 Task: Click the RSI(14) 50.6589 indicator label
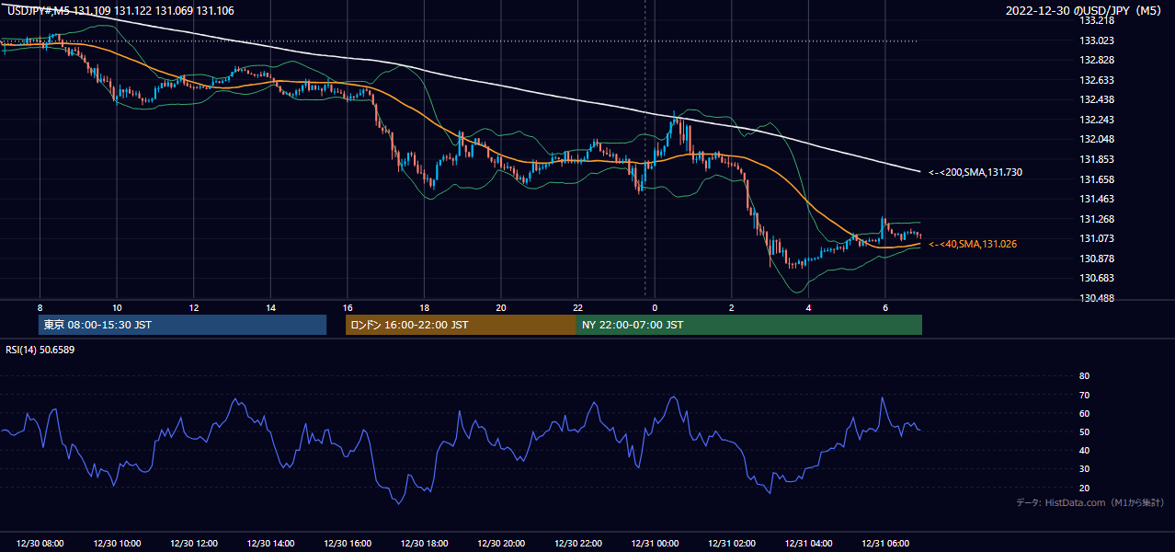(x=40, y=350)
